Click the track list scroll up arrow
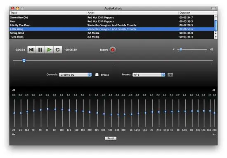The image size is (227, 158). pos(216,33)
